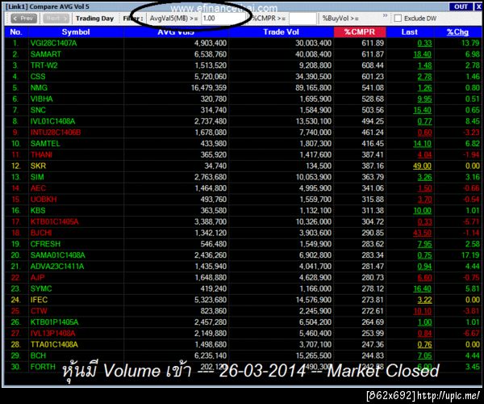Click the grayed Next button
The image size is (484, 404).
click(56, 19)
